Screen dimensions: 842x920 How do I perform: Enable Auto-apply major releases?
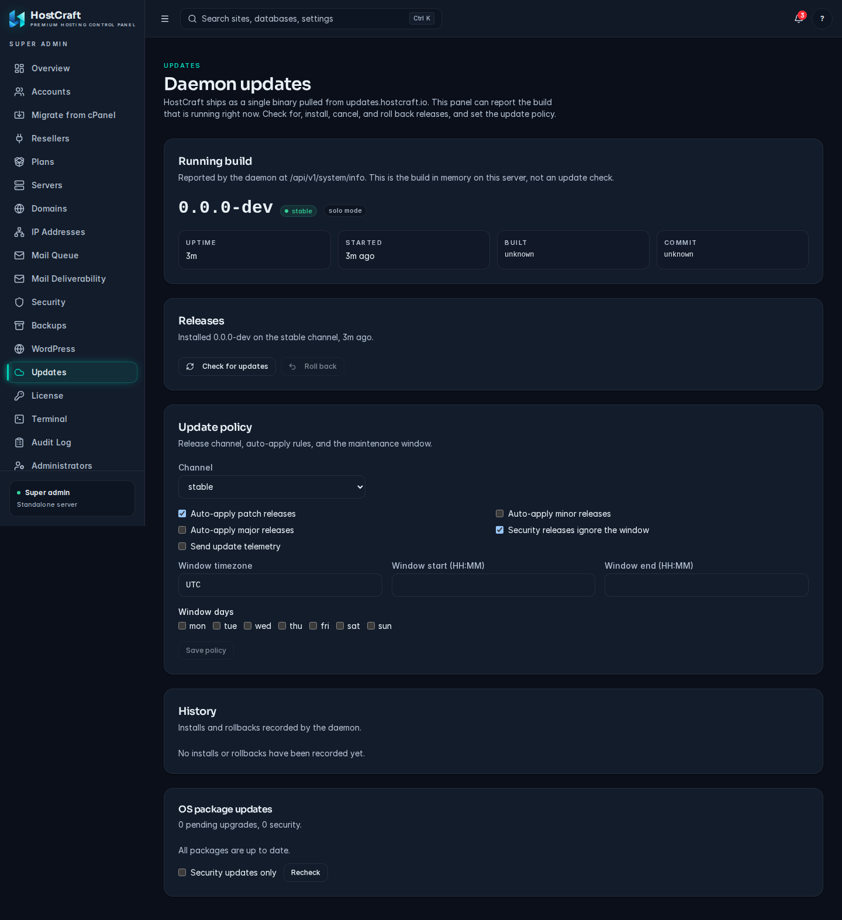click(x=182, y=530)
